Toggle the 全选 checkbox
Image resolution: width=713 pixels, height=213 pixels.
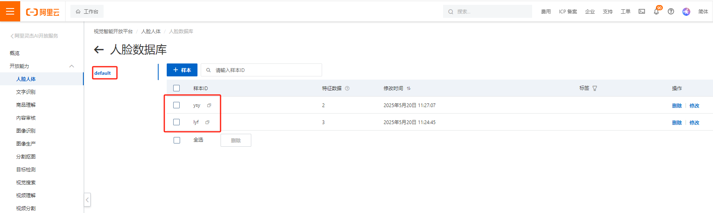pyautogui.click(x=177, y=140)
